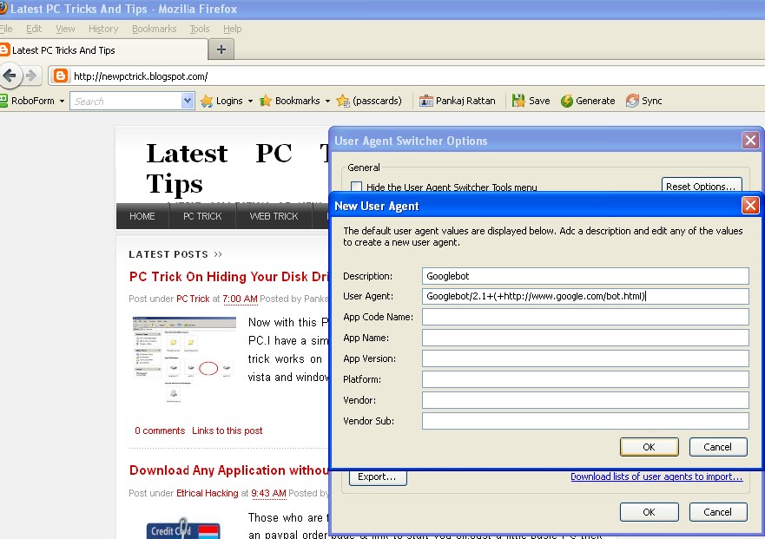Click the Vendor field

pos(585,400)
